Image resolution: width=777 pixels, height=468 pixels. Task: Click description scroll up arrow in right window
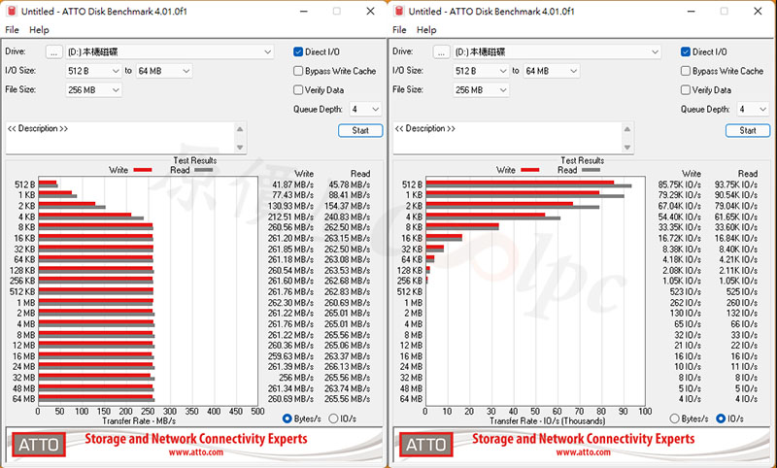[627, 129]
